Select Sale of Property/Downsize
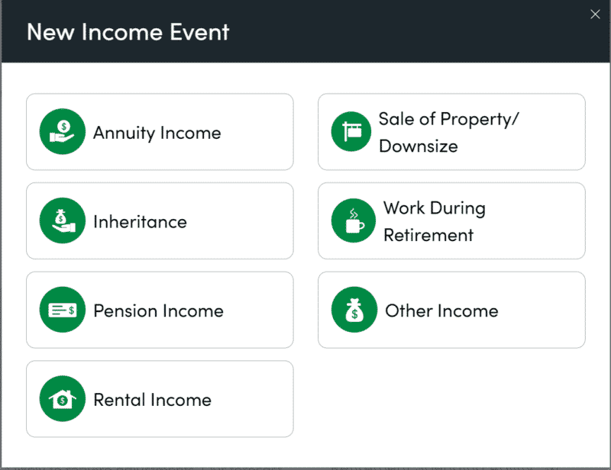The width and height of the screenshot is (611, 470). pos(451,131)
